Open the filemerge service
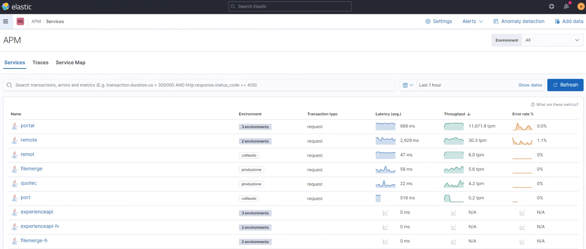The height and width of the screenshot is (249, 586). pyautogui.click(x=31, y=169)
